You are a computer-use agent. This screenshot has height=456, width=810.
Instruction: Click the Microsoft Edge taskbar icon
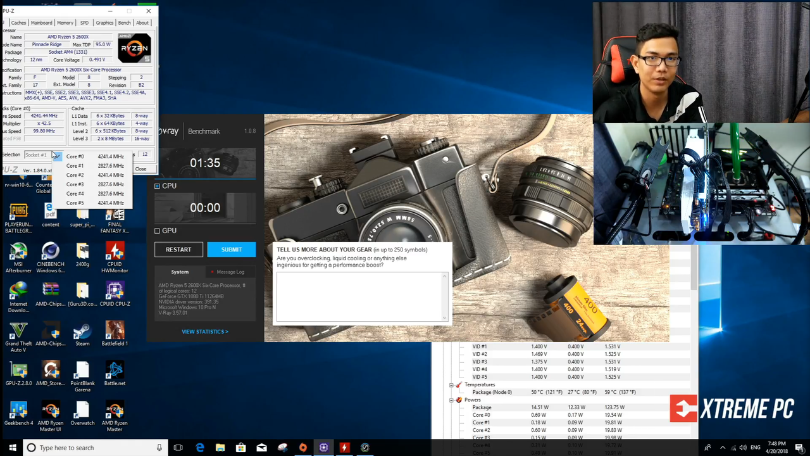tap(200, 448)
